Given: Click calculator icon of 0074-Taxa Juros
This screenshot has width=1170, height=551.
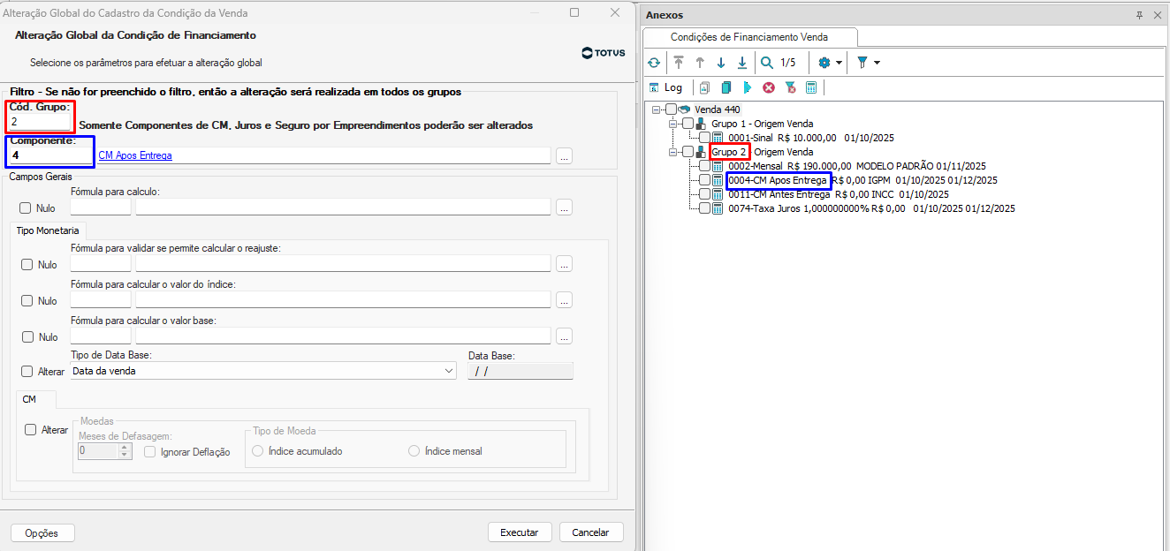Looking at the screenshot, I should click(718, 208).
